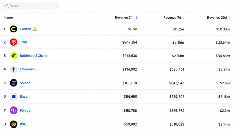Select BSC 24h revenue $59,882
The image size is (234, 132).
point(130,124)
